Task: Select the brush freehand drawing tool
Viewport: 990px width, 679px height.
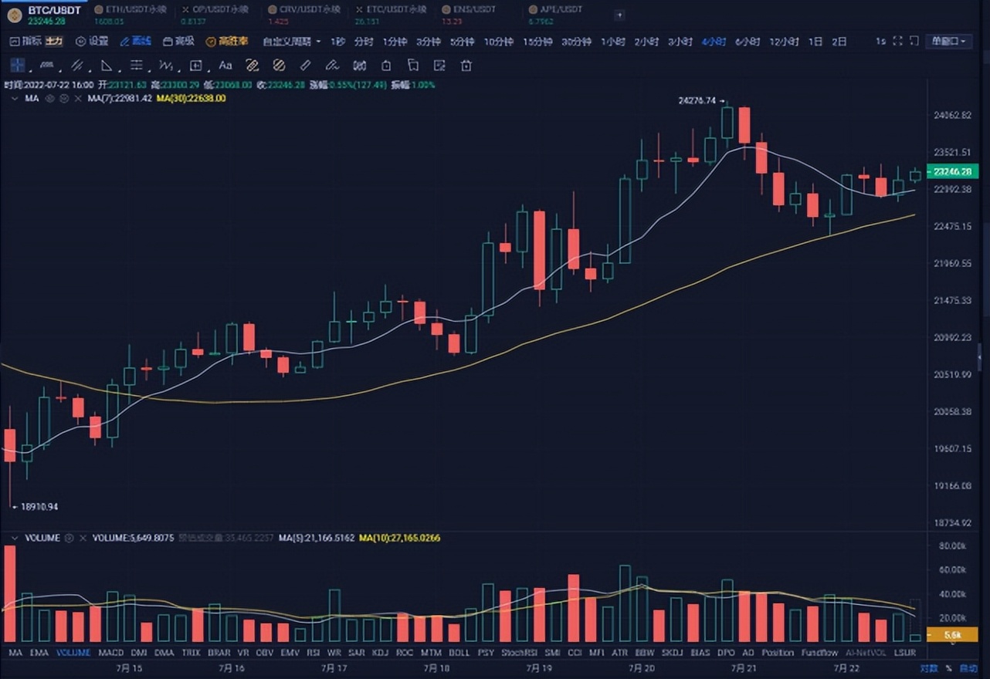Action: tap(332, 66)
